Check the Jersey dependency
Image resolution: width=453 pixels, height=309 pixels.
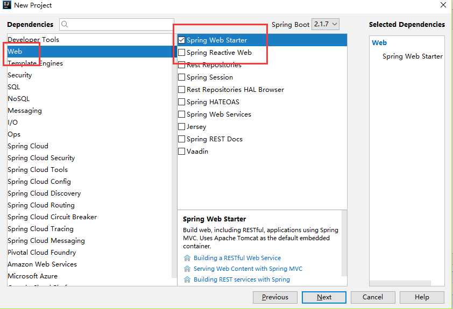pyautogui.click(x=181, y=127)
